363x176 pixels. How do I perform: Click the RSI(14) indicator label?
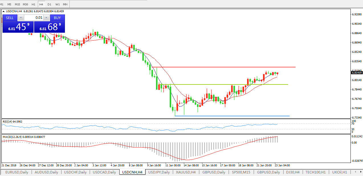[x=12, y=122]
